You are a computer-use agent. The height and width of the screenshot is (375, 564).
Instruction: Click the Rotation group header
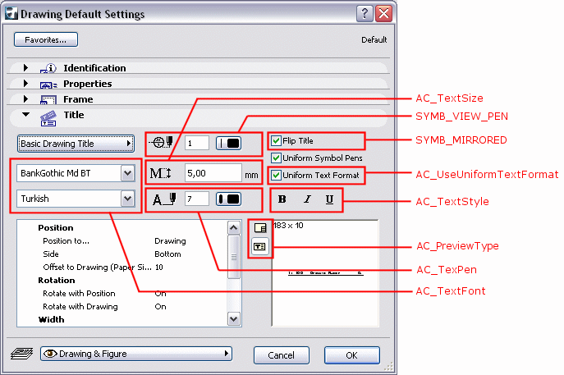tap(57, 281)
